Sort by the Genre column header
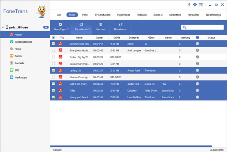This screenshot has height=152, width=227. tap(168, 37)
